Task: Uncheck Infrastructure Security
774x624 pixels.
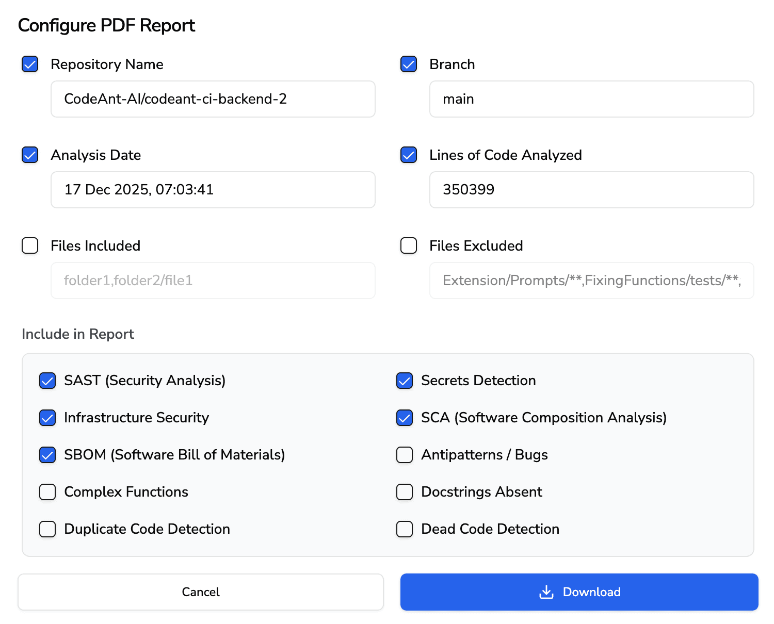Action: click(x=47, y=418)
